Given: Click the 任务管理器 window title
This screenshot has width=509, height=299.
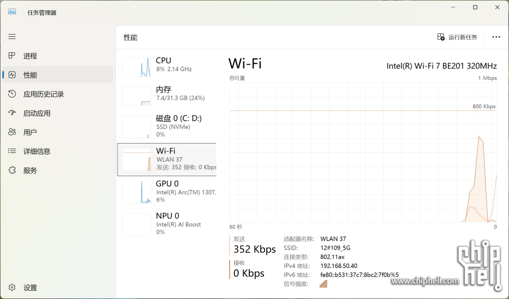Looking at the screenshot, I should click(42, 12).
